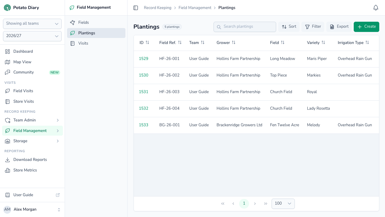Viewport: 385px width, 217px height.
Task: Expand the Team Admin section
Action: coord(32,120)
